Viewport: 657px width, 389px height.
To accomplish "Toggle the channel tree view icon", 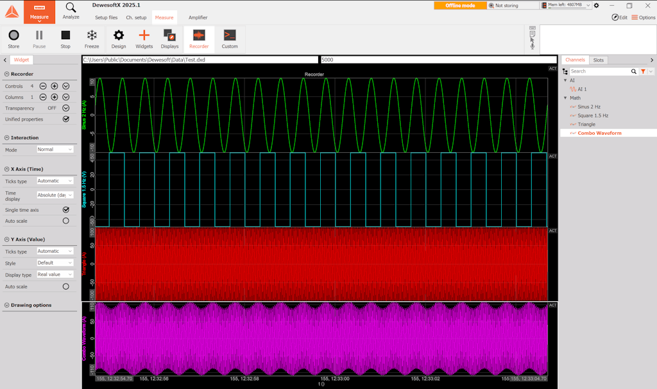I will point(565,72).
